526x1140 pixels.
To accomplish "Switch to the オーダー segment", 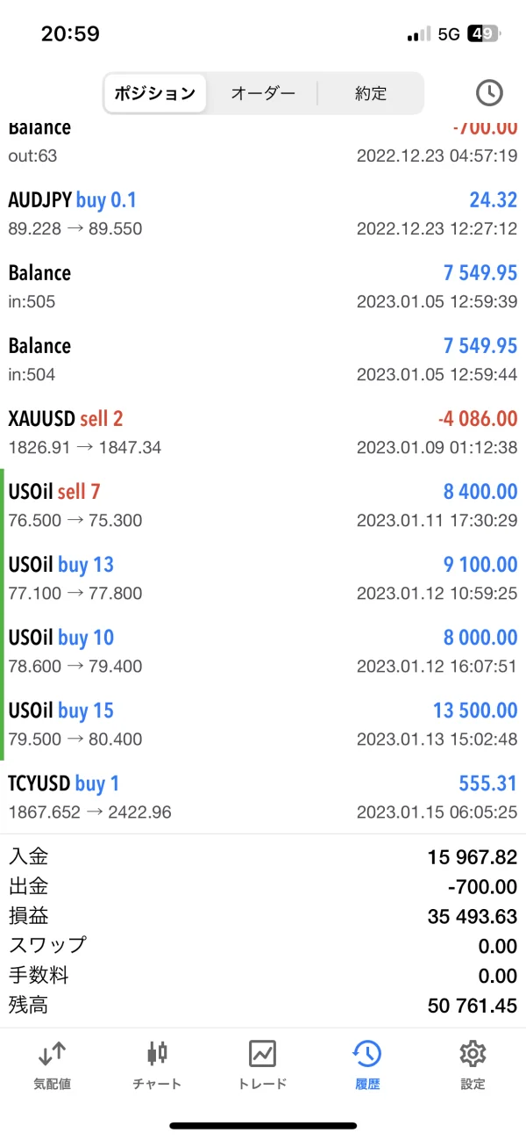I will pyautogui.click(x=263, y=93).
